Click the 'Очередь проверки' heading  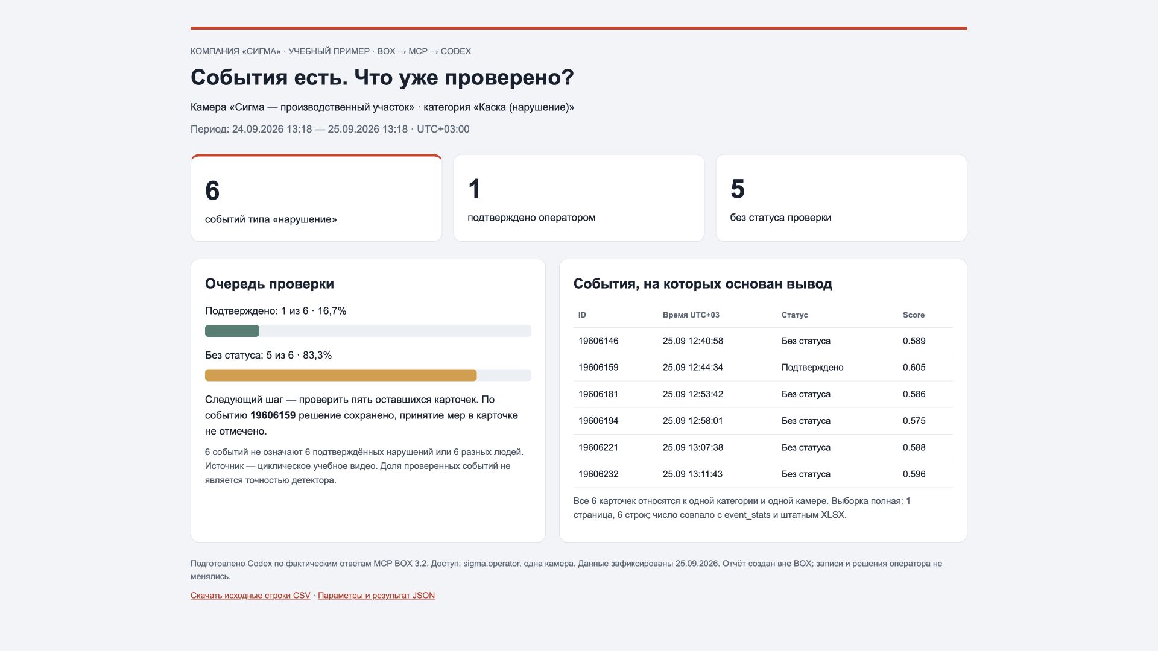270,284
